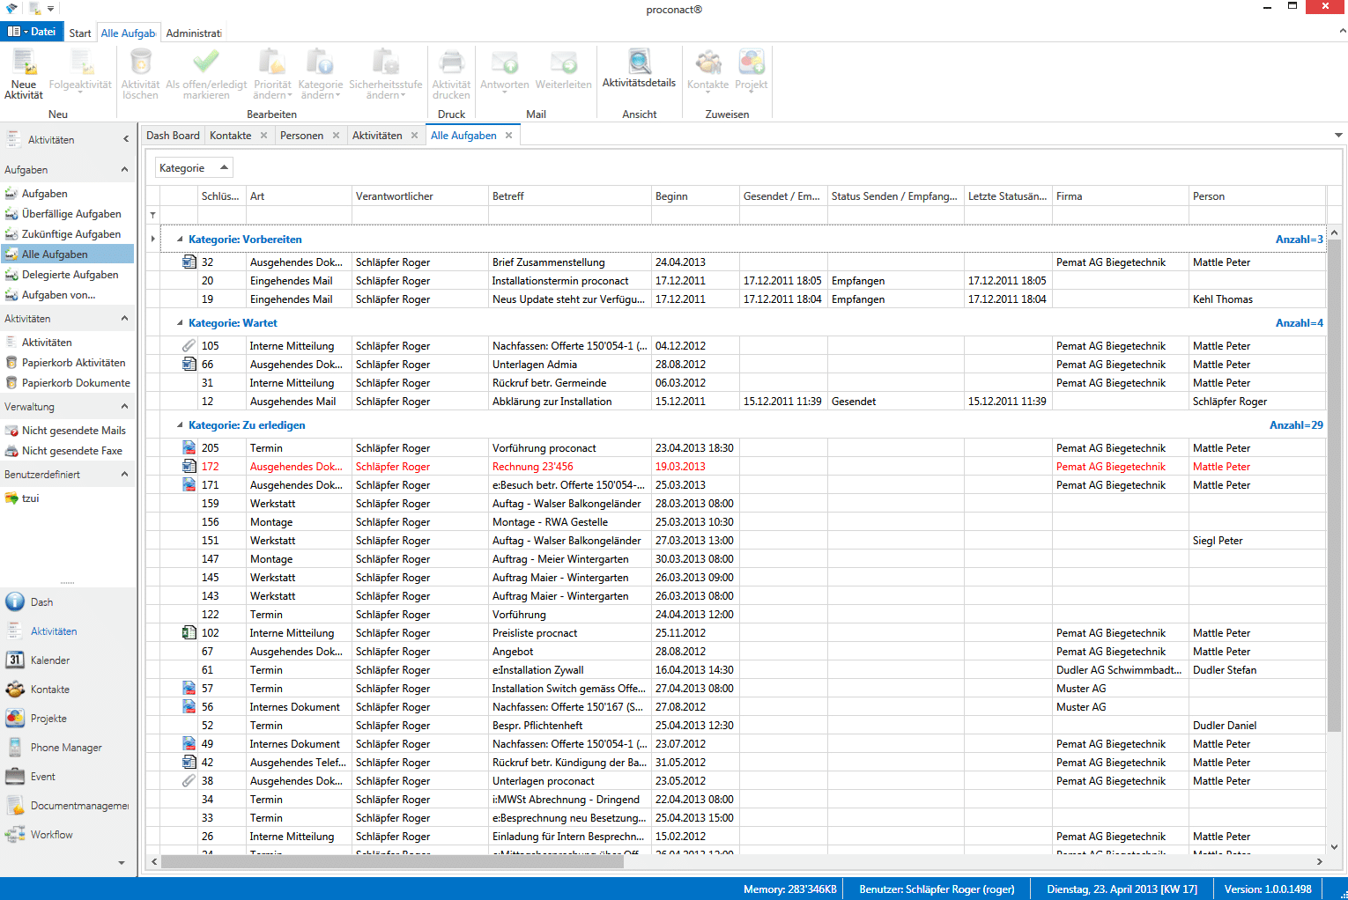Assign Projekt via ribbon icon
The height and width of the screenshot is (900, 1348).
coord(752,63)
